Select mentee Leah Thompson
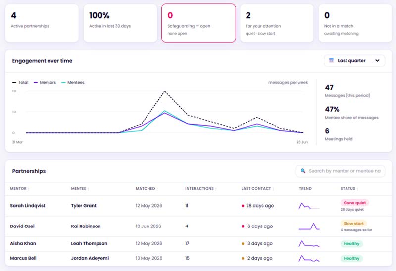Image resolution: width=396 pixels, height=271 pixels. [89, 243]
